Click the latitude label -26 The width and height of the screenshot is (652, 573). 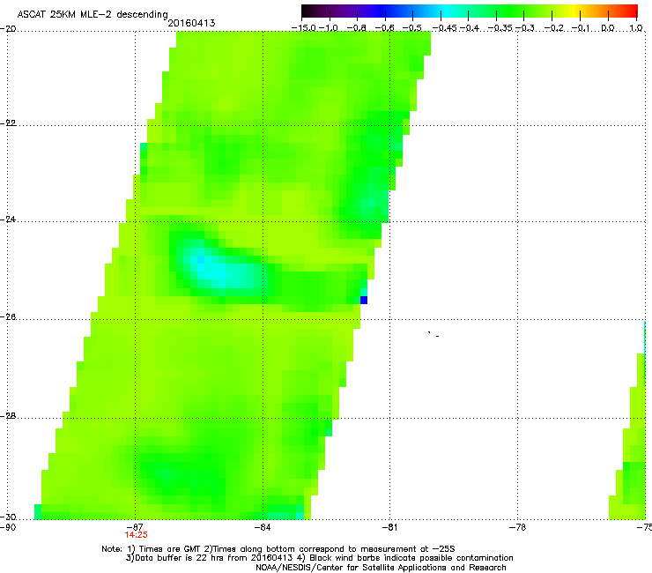click(x=8, y=317)
